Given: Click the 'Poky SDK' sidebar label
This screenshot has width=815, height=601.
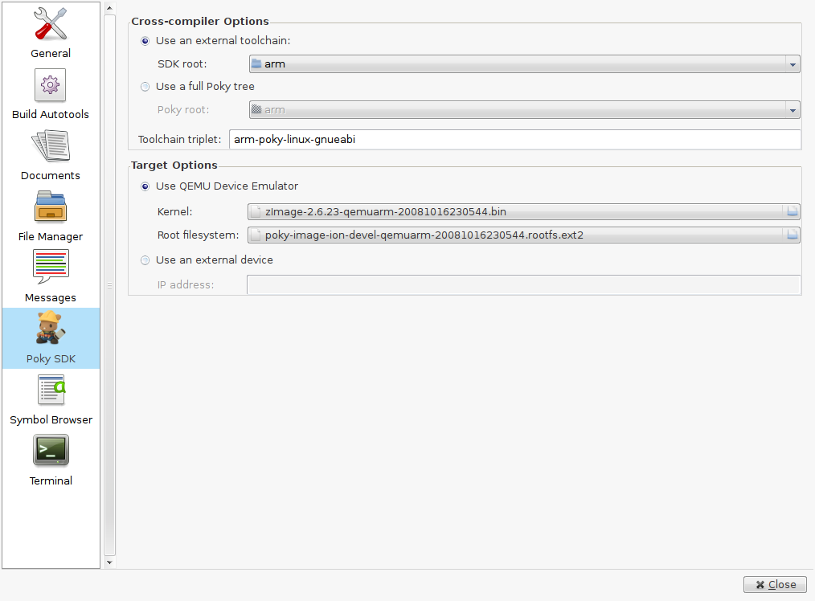Looking at the screenshot, I should [51, 358].
